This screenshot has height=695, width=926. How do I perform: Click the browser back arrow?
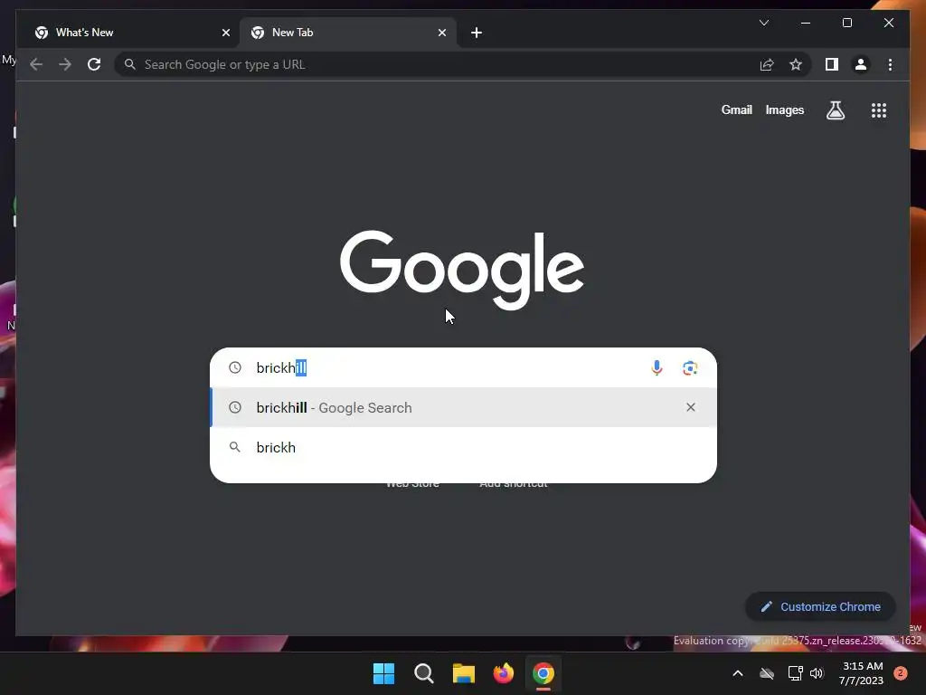pos(36,64)
